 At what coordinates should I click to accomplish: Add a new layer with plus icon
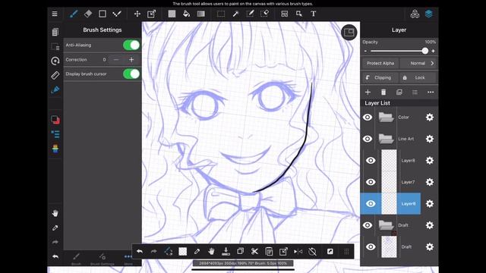click(368, 93)
